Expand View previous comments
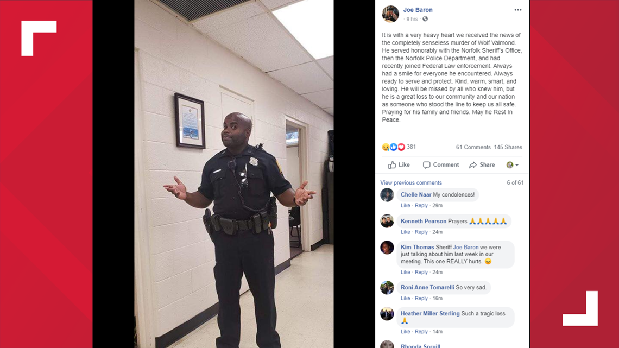The width and height of the screenshot is (619, 348). click(x=411, y=182)
